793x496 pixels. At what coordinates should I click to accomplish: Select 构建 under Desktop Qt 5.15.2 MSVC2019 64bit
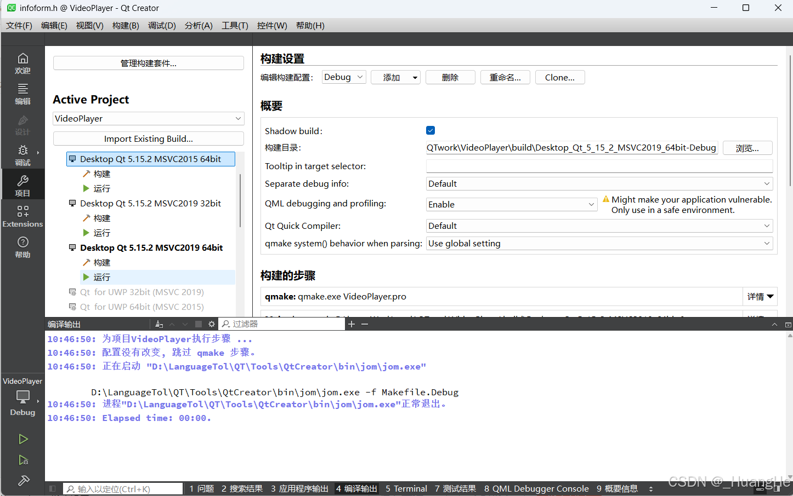(x=101, y=262)
